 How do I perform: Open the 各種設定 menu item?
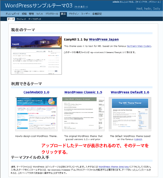[x=97, y=14]
